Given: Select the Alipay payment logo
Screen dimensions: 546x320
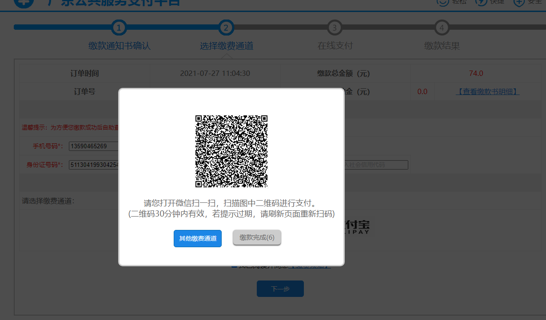Looking at the screenshot, I should pos(358,226).
